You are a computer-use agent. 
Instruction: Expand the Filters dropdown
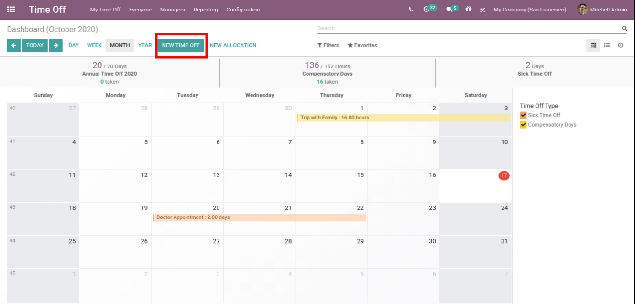(x=328, y=45)
